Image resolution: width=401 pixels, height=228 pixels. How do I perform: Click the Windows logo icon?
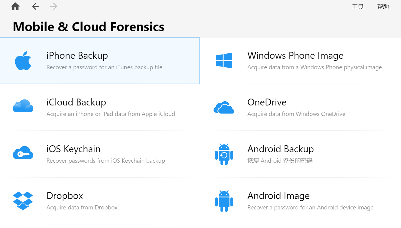coord(224,61)
